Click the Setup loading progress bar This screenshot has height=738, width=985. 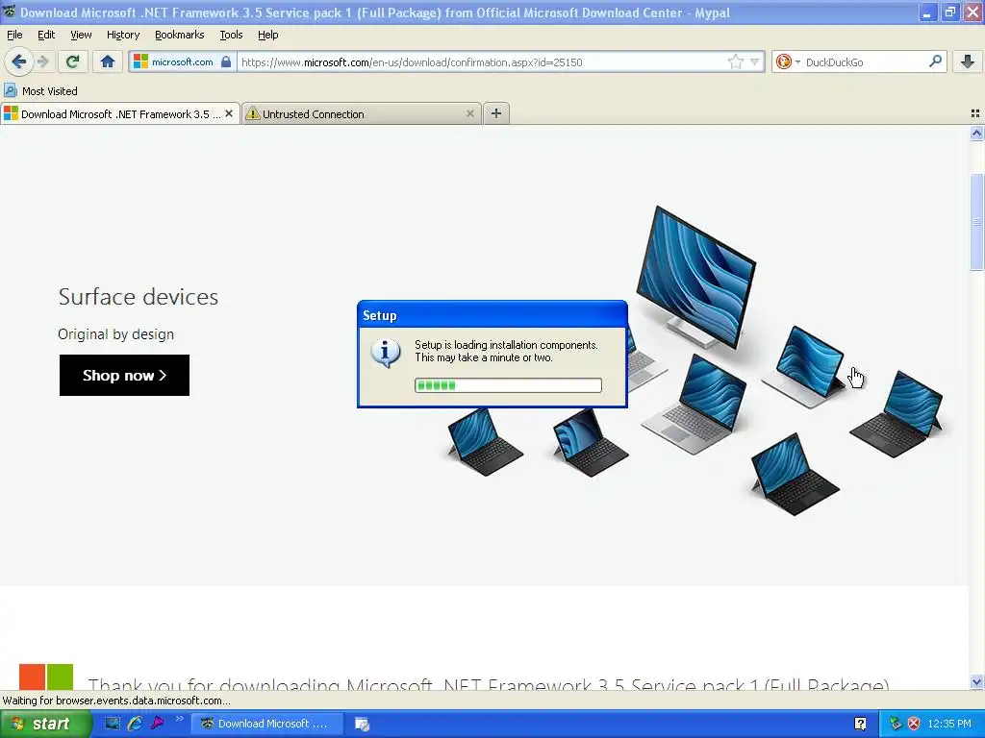508,385
